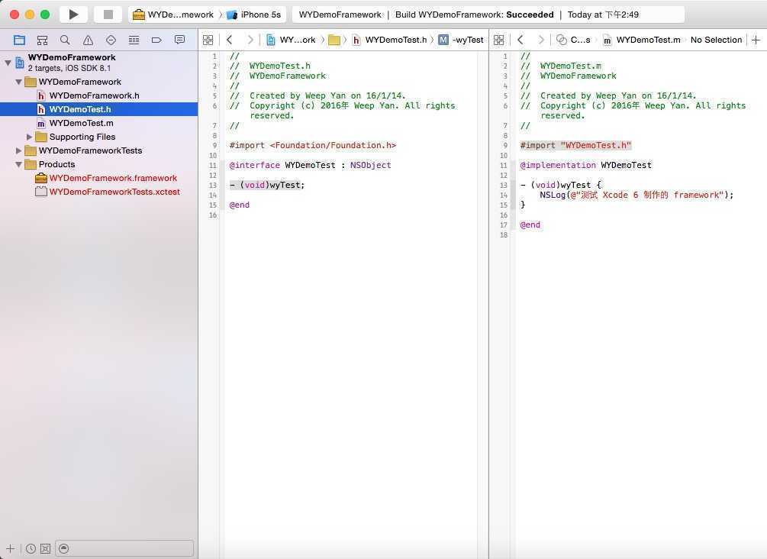Click the #import "WYDemoTest.h" line
The width and height of the screenshot is (767, 559).
pos(575,145)
